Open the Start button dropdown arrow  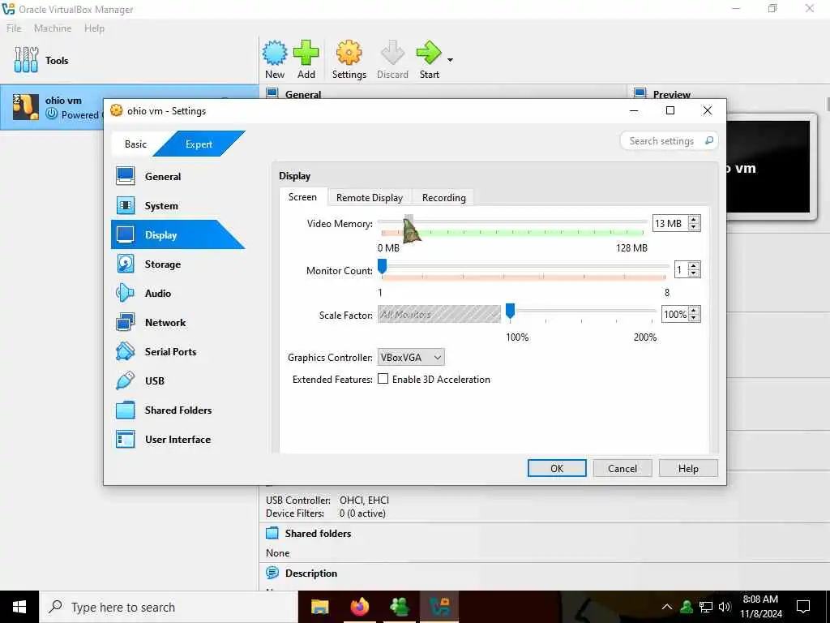[x=450, y=60]
